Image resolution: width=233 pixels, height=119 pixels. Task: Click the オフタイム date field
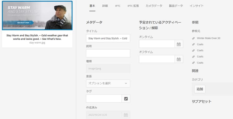tap(157, 59)
